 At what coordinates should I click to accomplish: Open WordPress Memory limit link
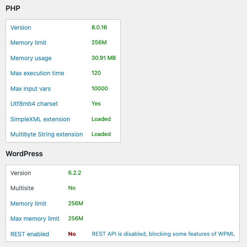[28, 204]
